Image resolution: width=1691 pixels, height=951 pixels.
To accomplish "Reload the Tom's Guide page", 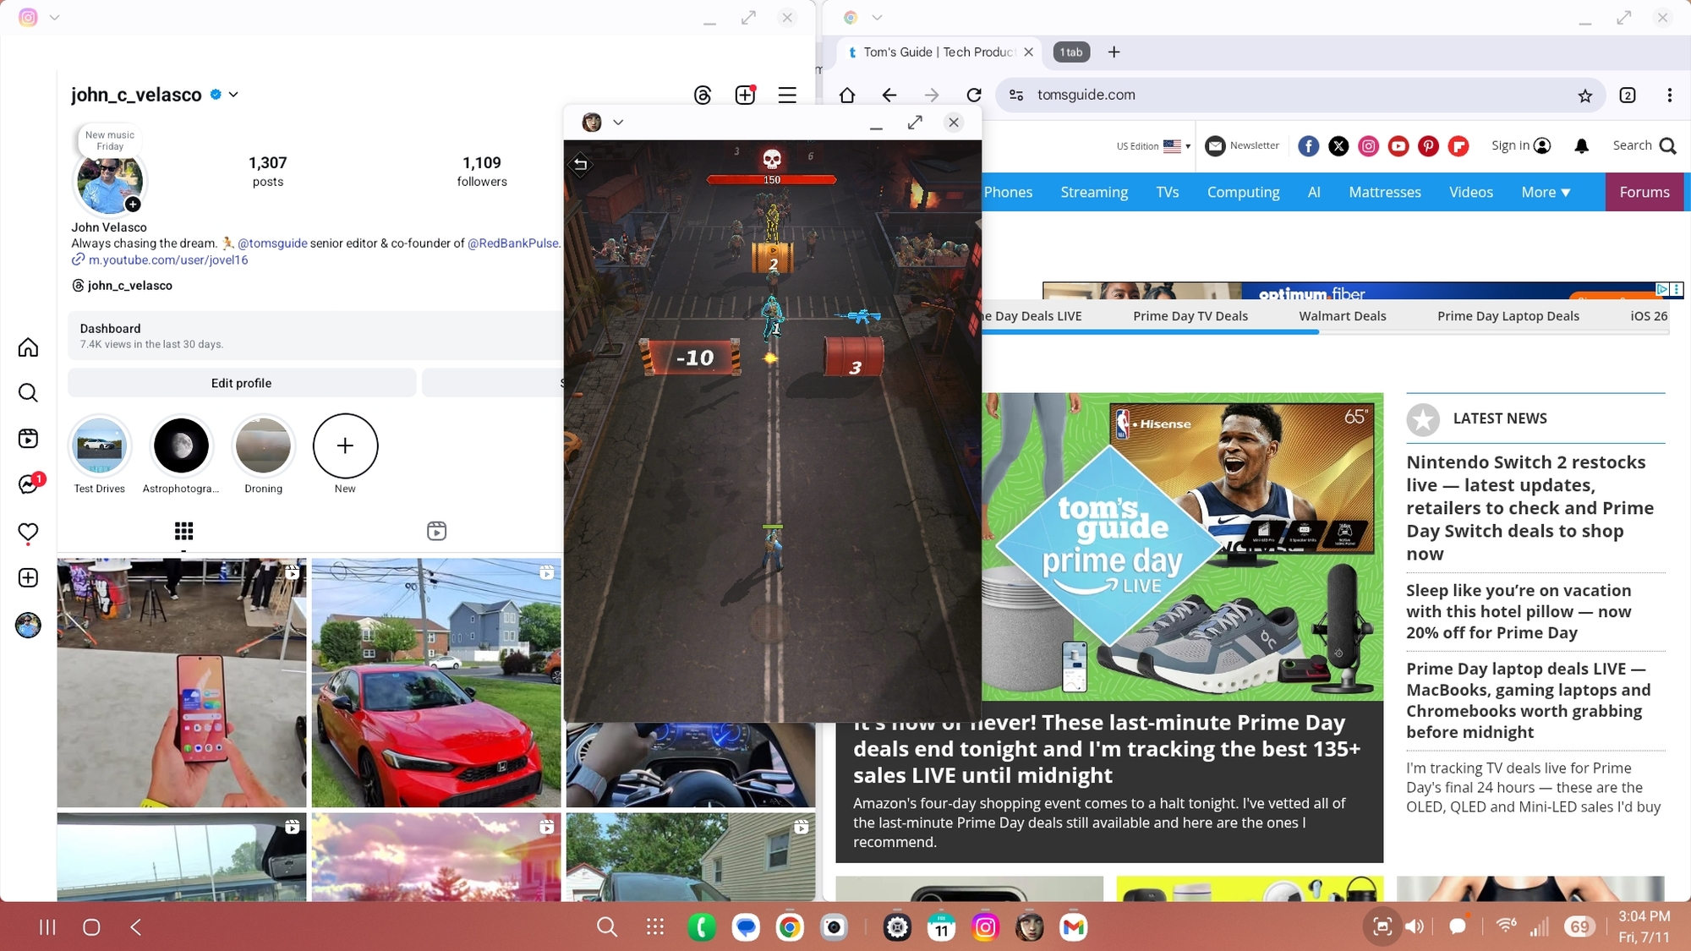I will coord(974,95).
